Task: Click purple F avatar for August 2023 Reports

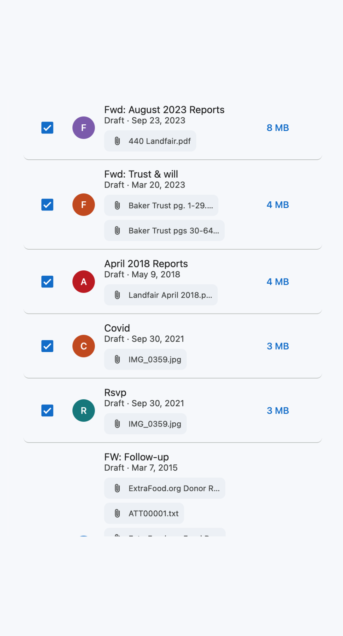Action: click(x=84, y=128)
